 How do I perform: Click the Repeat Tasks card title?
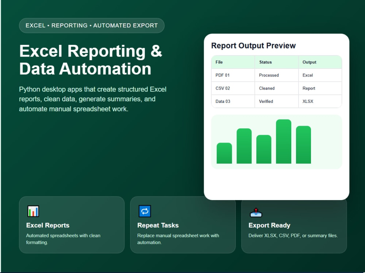point(158,225)
